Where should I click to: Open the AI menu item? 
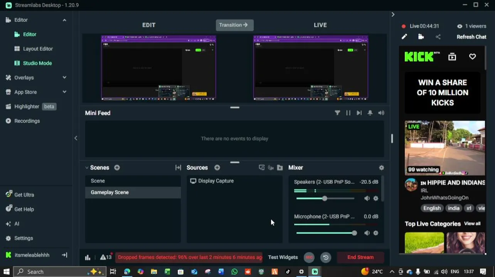12,224
